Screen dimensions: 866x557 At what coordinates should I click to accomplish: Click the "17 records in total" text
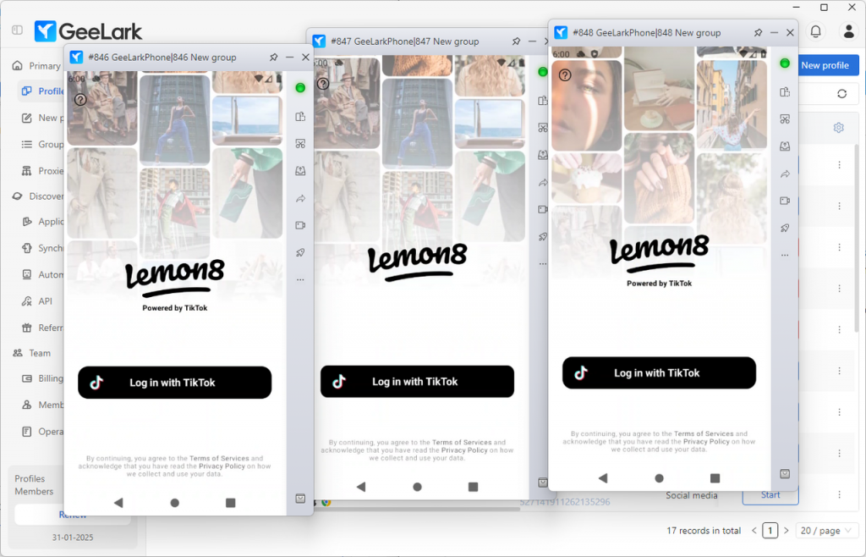point(704,531)
